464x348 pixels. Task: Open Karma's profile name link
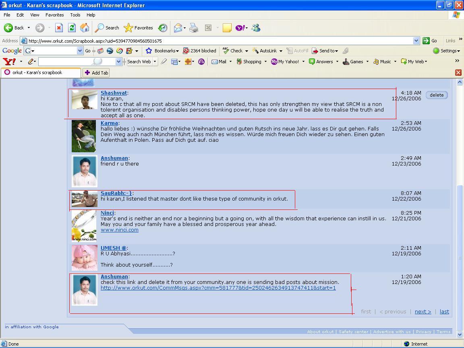tap(109, 123)
